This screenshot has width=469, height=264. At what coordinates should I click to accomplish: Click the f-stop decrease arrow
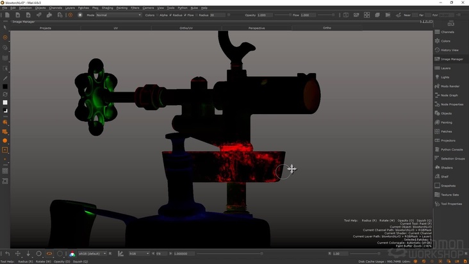pos(153,254)
